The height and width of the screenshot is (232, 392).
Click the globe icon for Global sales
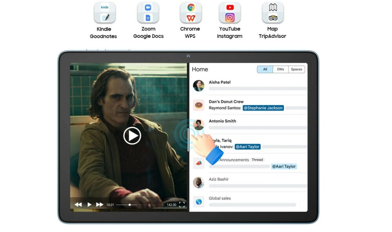199,202
